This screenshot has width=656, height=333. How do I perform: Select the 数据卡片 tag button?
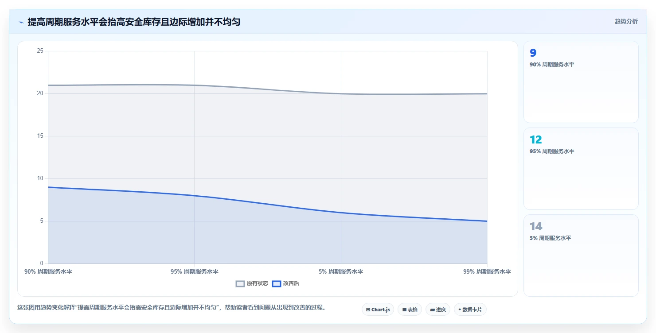coord(470,310)
